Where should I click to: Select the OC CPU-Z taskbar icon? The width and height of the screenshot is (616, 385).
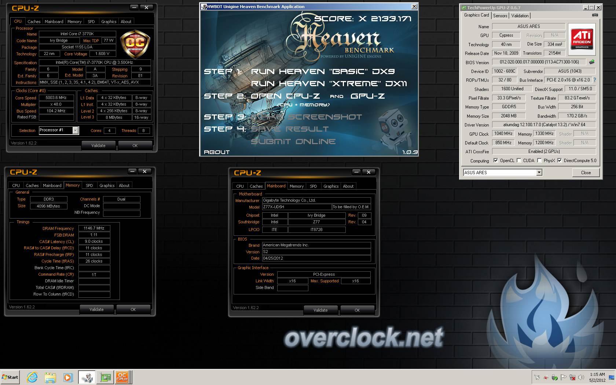tap(122, 377)
